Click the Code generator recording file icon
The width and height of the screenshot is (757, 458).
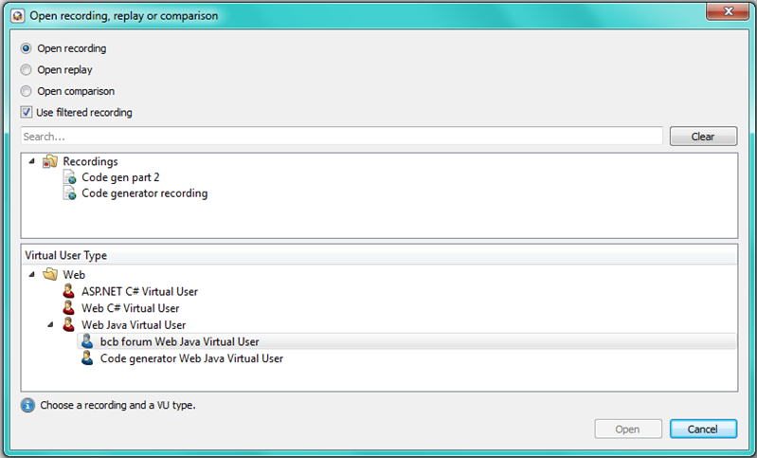[x=69, y=193]
